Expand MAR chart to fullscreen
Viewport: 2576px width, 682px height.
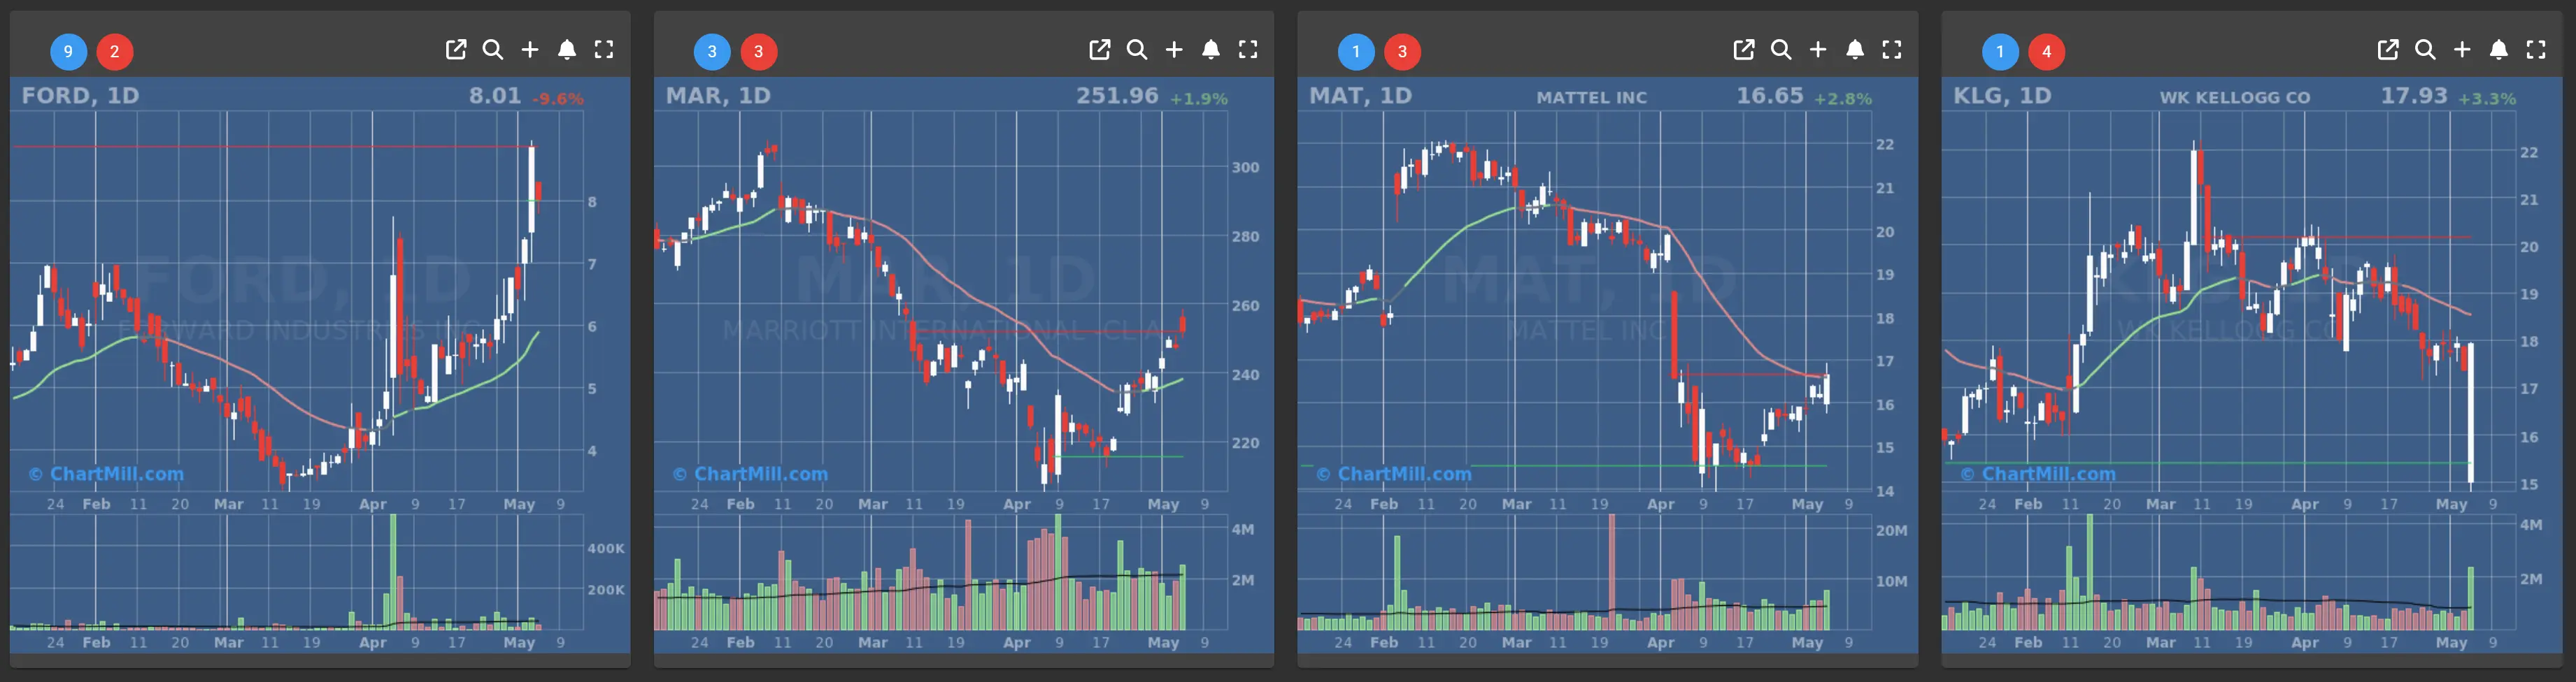tap(1248, 49)
